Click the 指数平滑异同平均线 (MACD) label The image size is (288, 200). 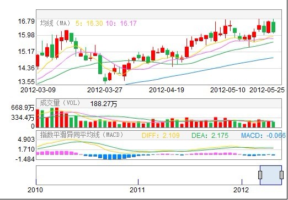pyautogui.click(x=82, y=135)
